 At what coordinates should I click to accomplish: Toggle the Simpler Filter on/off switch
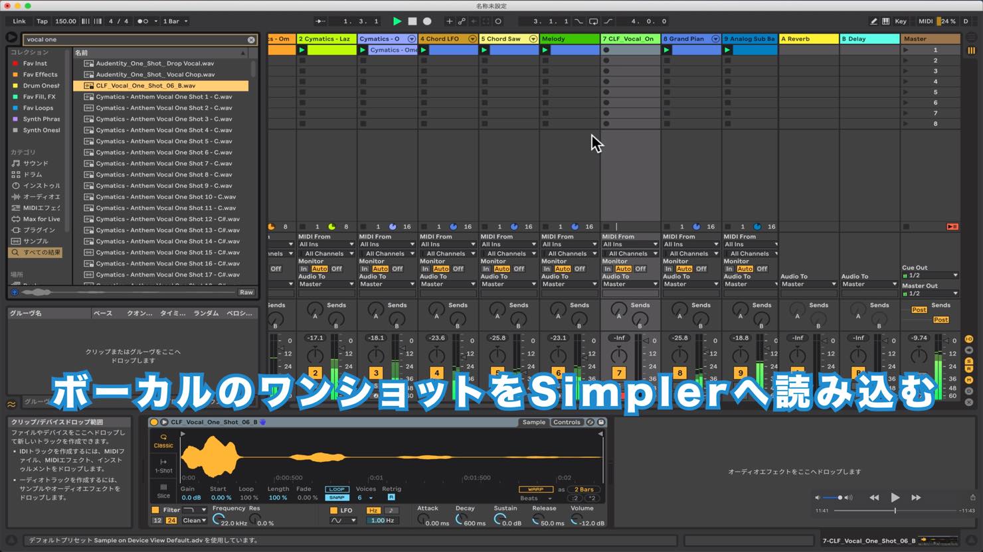155,510
